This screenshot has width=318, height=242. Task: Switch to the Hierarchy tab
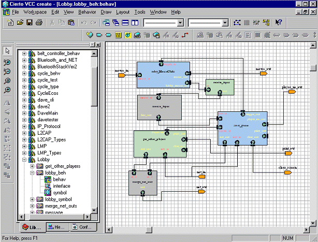pyautogui.click(x=56, y=227)
